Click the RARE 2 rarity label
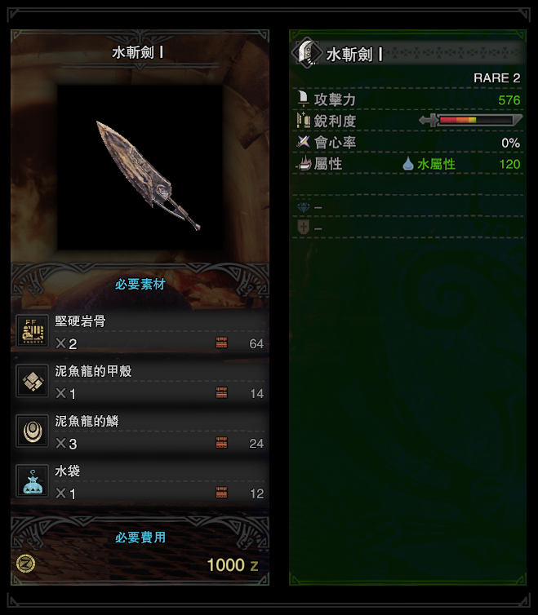 coord(496,78)
